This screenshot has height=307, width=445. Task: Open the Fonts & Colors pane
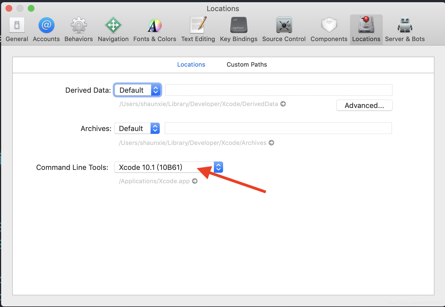click(155, 29)
